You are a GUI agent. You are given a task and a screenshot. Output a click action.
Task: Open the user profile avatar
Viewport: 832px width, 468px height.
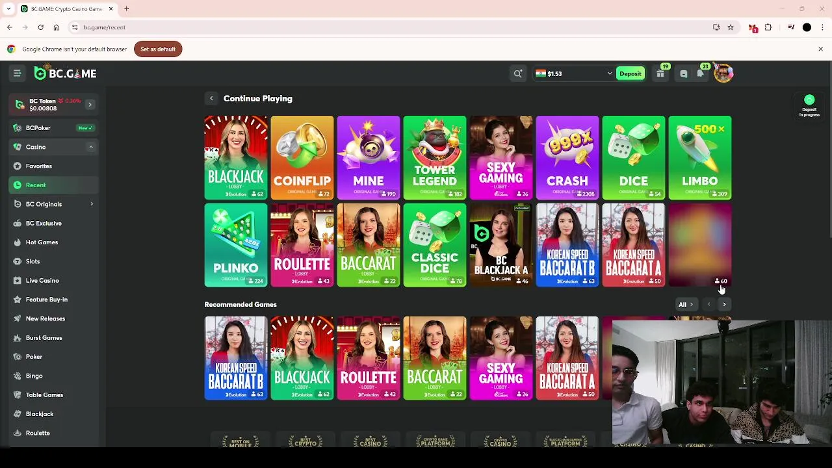click(723, 73)
